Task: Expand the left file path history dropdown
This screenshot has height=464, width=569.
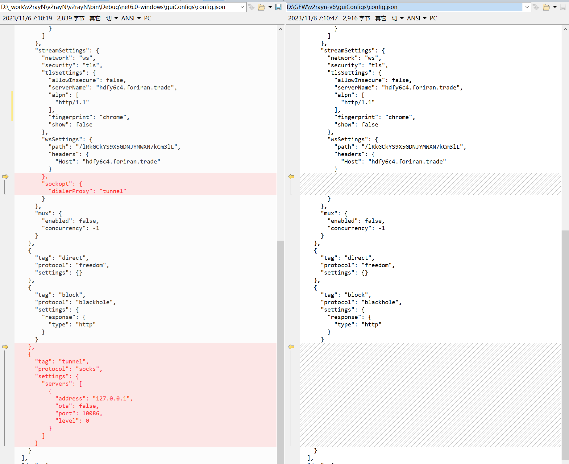Action: 242,7
